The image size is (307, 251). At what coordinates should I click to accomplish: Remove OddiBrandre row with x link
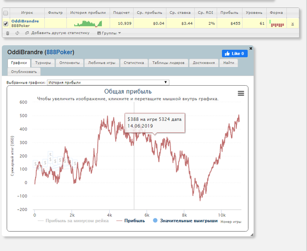pos(293,24)
